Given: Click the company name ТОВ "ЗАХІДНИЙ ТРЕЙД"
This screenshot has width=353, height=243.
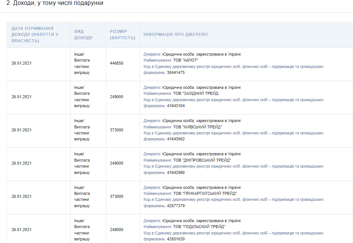Looking at the screenshot, I should (196, 93).
